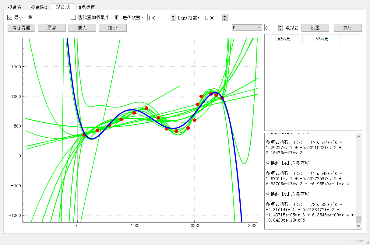370x245 pixels.
Task: Increase 迭代次数 with the up arrow
Action: [173, 16]
